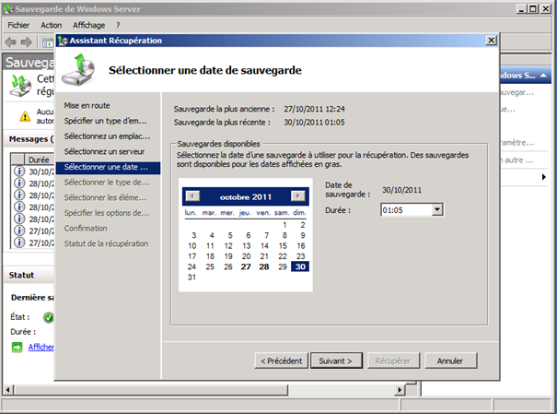Click the Précédent button
The width and height of the screenshot is (557, 414).
coord(282,361)
